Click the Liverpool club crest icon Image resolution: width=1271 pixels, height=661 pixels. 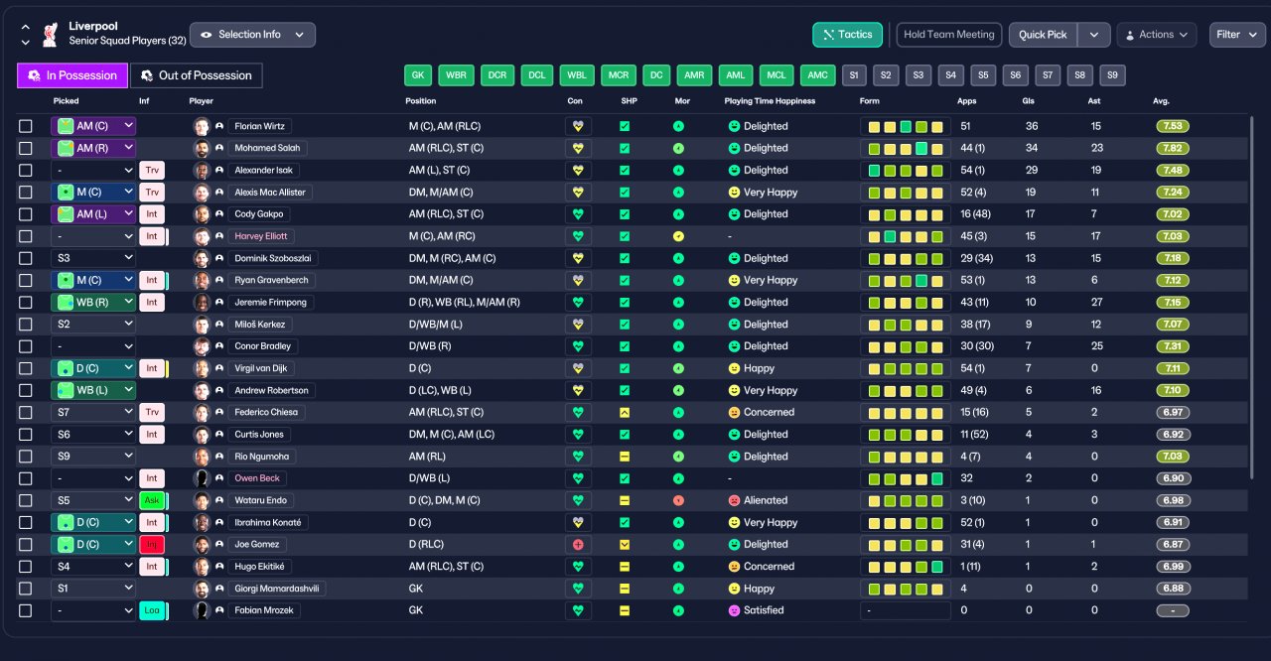tap(49, 35)
